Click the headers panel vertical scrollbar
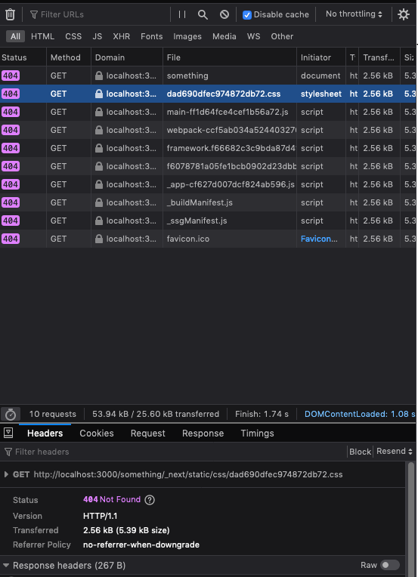The image size is (418, 577). [411, 519]
